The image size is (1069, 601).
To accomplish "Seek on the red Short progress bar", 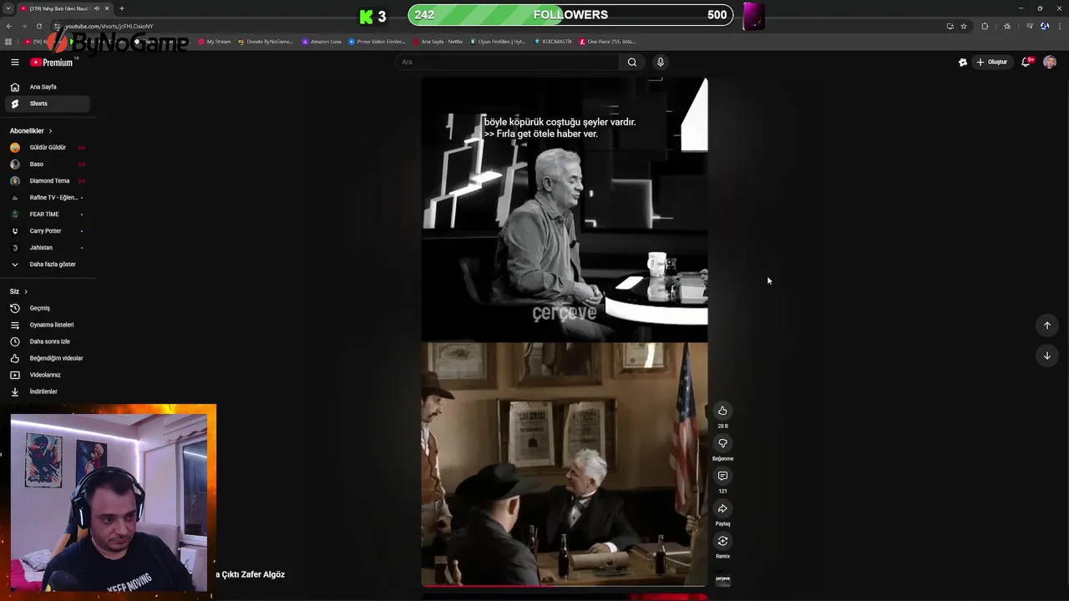I will click(x=565, y=586).
